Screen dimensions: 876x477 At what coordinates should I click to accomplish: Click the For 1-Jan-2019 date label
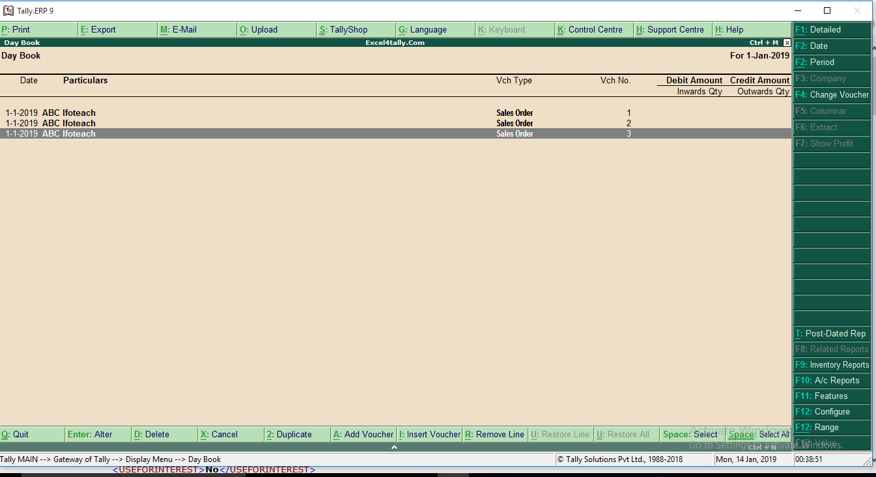pyautogui.click(x=759, y=56)
